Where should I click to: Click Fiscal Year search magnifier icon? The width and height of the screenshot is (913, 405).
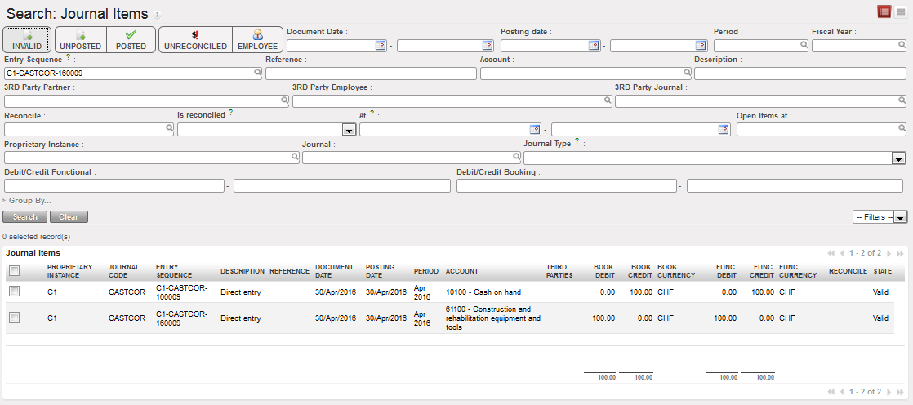coord(901,46)
